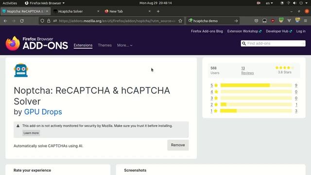Open the power menu in top bar
The width and height of the screenshot is (311, 175).
(301, 3)
